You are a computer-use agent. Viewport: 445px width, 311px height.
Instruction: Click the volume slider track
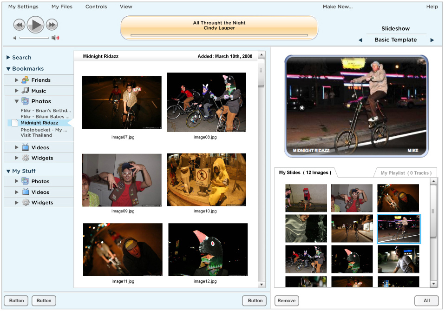tap(34, 38)
